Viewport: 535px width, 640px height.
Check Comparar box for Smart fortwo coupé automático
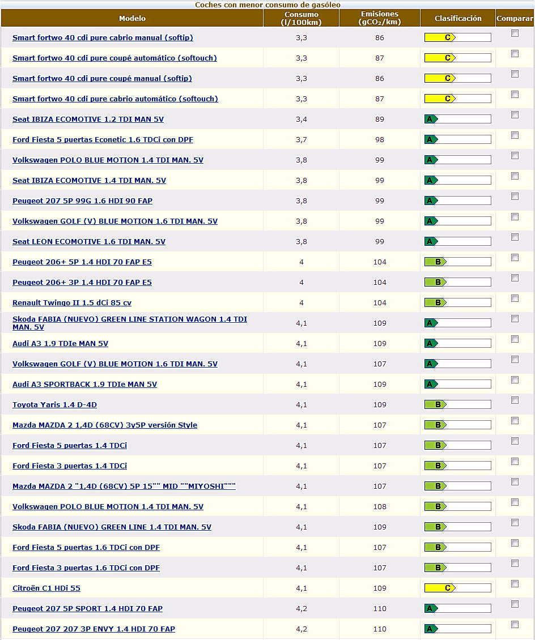tap(515, 54)
